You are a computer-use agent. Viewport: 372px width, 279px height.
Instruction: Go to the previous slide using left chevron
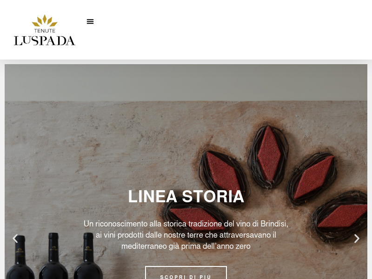click(x=15, y=239)
